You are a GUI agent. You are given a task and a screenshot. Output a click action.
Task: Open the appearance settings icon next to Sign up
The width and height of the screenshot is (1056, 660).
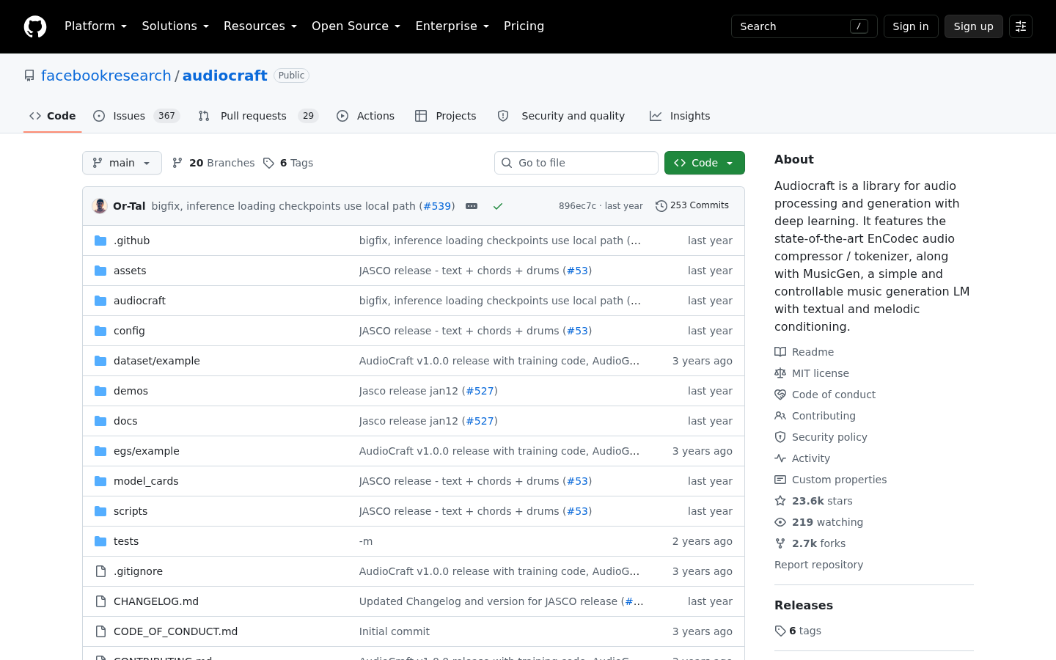[1021, 26]
